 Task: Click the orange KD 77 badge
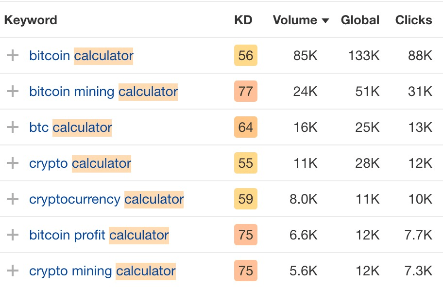click(x=245, y=91)
